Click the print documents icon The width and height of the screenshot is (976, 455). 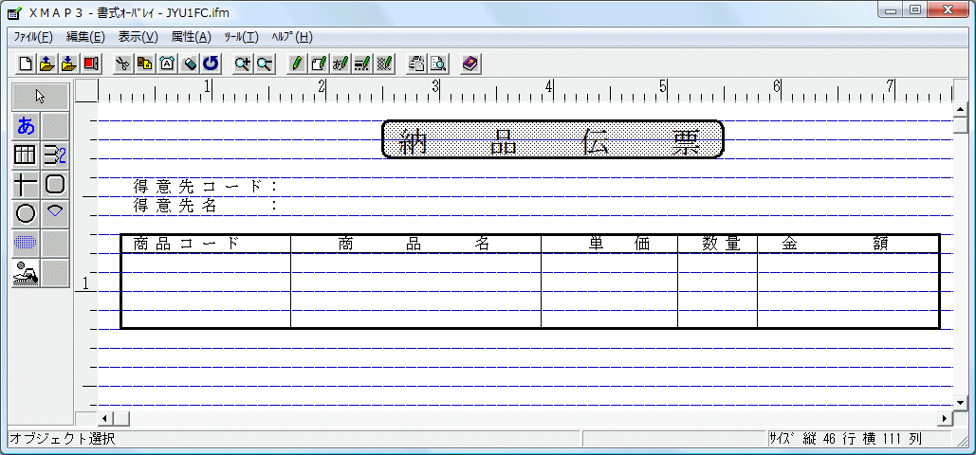416,63
